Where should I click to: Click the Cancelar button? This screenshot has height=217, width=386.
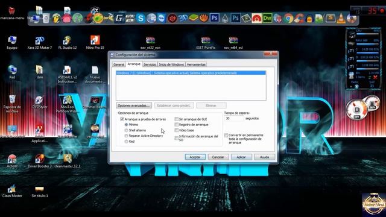click(x=218, y=157)
